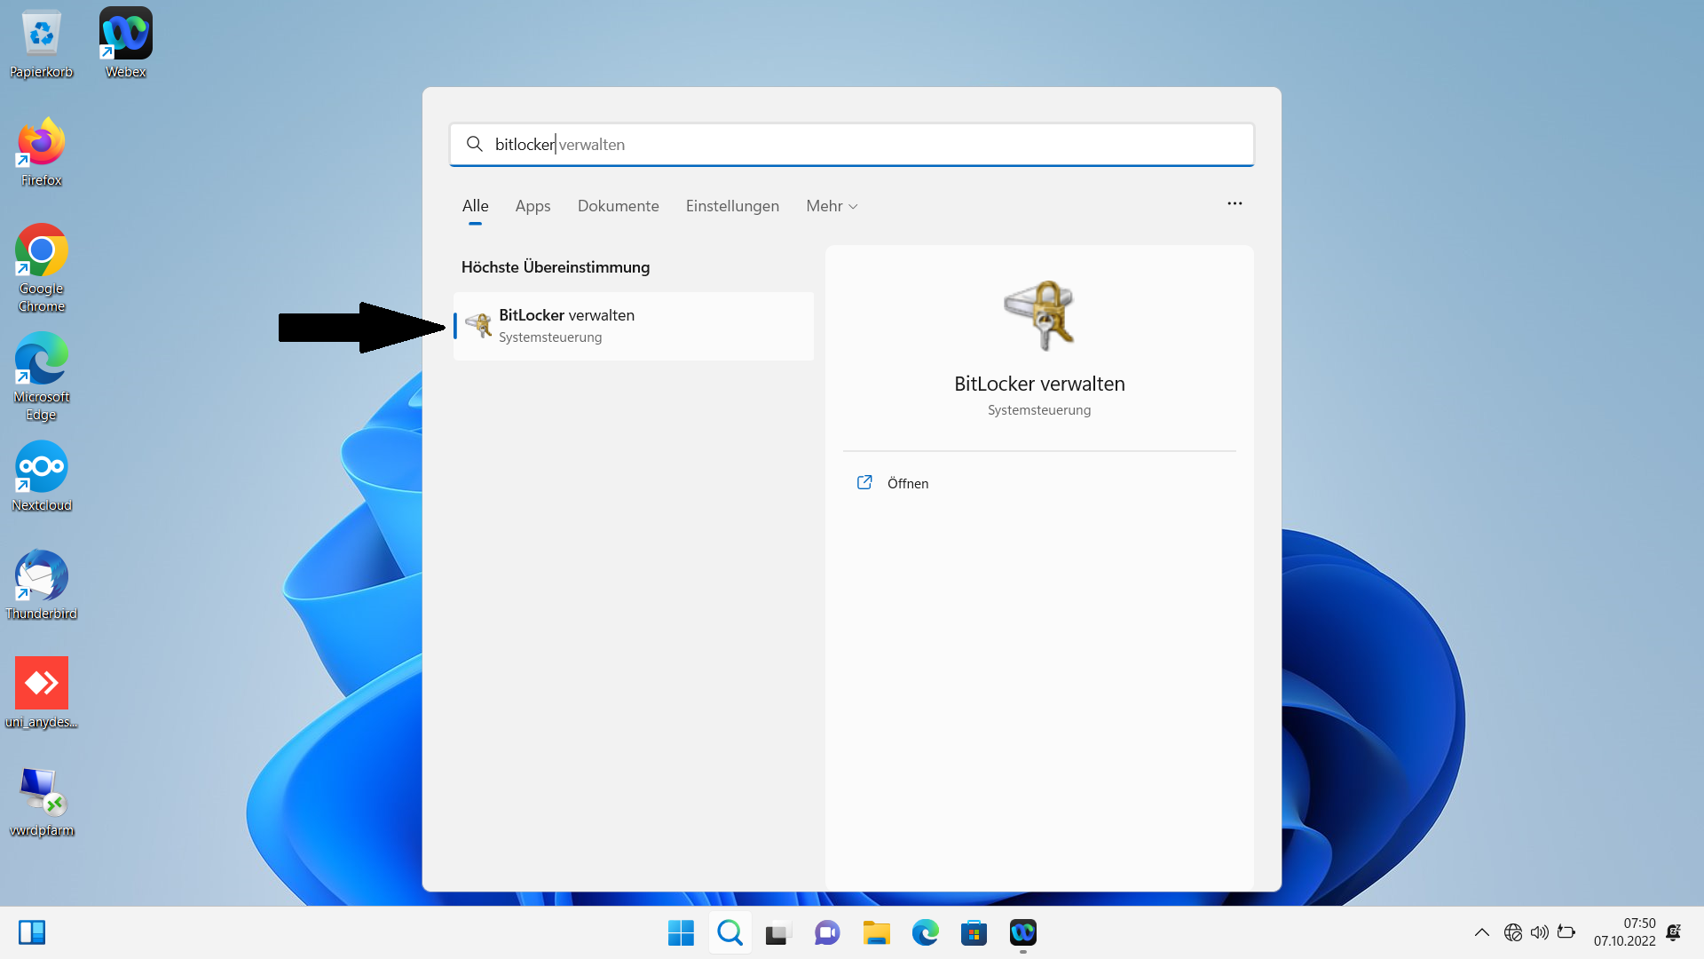
Task: Show hidden system tray icons
Action: point(1481,932)
